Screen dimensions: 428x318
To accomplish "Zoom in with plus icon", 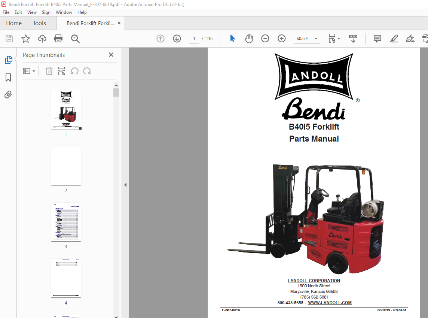I will coord(281,39).
